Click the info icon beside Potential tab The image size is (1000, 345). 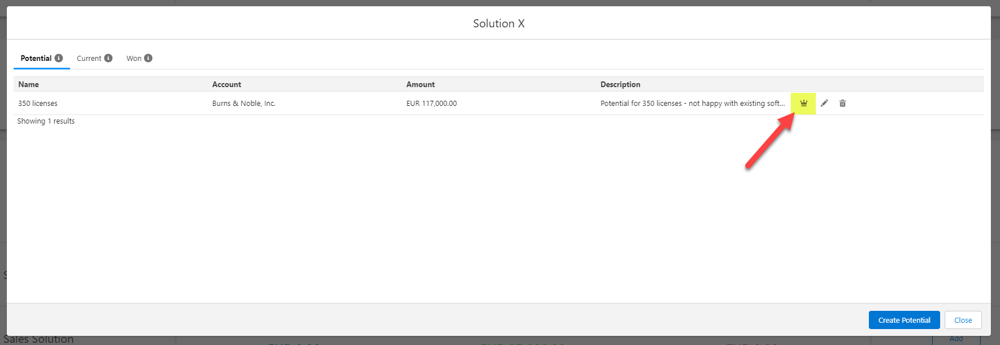(59, 58)
